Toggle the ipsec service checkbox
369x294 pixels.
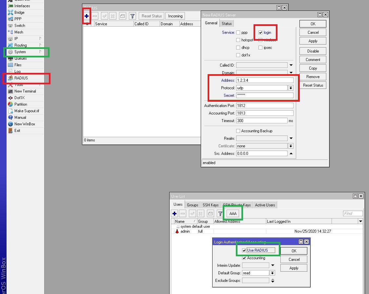[x=260, y=48]
